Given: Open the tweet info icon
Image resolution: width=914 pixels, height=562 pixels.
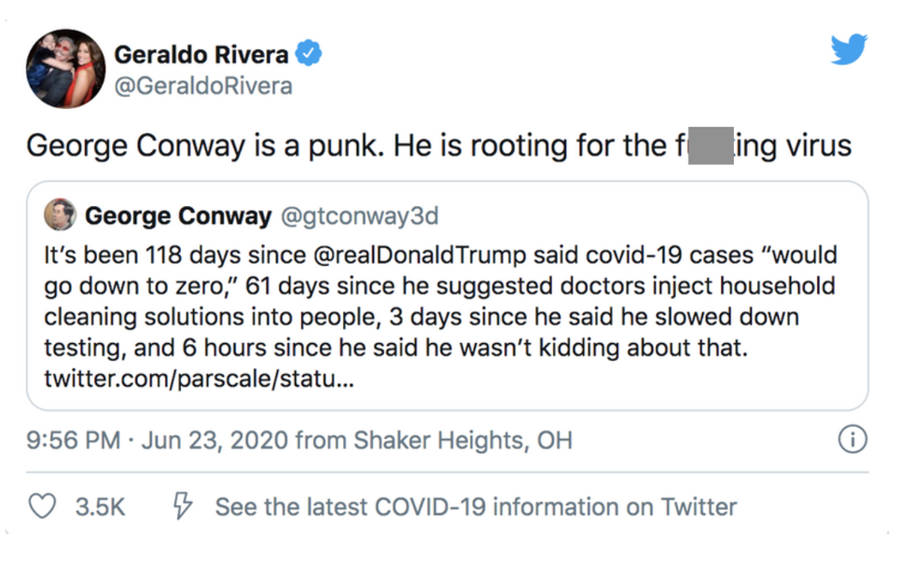Looking at the screenshot, I should (x=852, y=439).
